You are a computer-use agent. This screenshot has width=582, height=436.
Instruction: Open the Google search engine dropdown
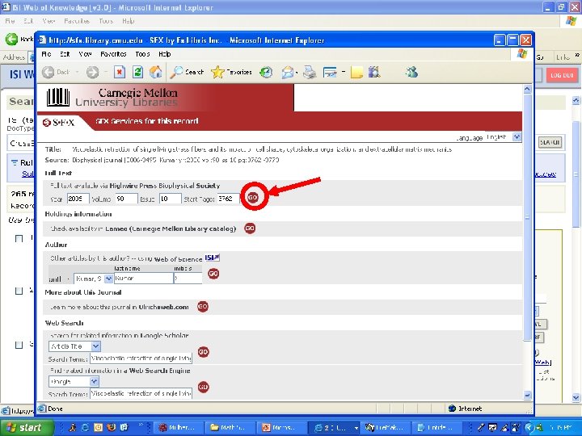(x=94, y=381)
